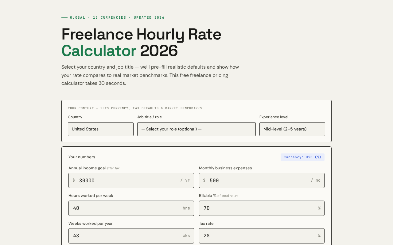This screenshot has width=393, height=245.
Task: Click the '/ mo' suffix in expenses field
Action: pyautogui.click(x=316, y=180)
